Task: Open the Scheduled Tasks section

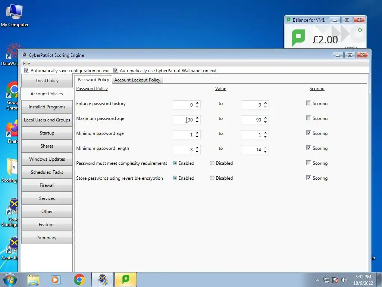Action: 47,172
